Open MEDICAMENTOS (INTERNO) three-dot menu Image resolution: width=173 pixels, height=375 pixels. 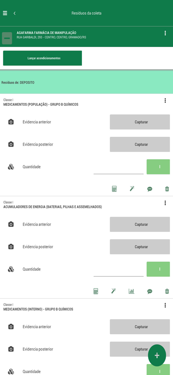click(x=165, y=305)
